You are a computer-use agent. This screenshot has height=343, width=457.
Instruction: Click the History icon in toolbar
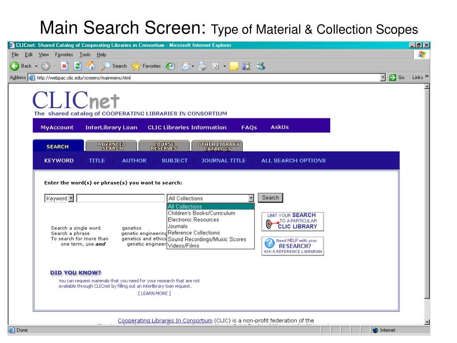tap(170, 66)
